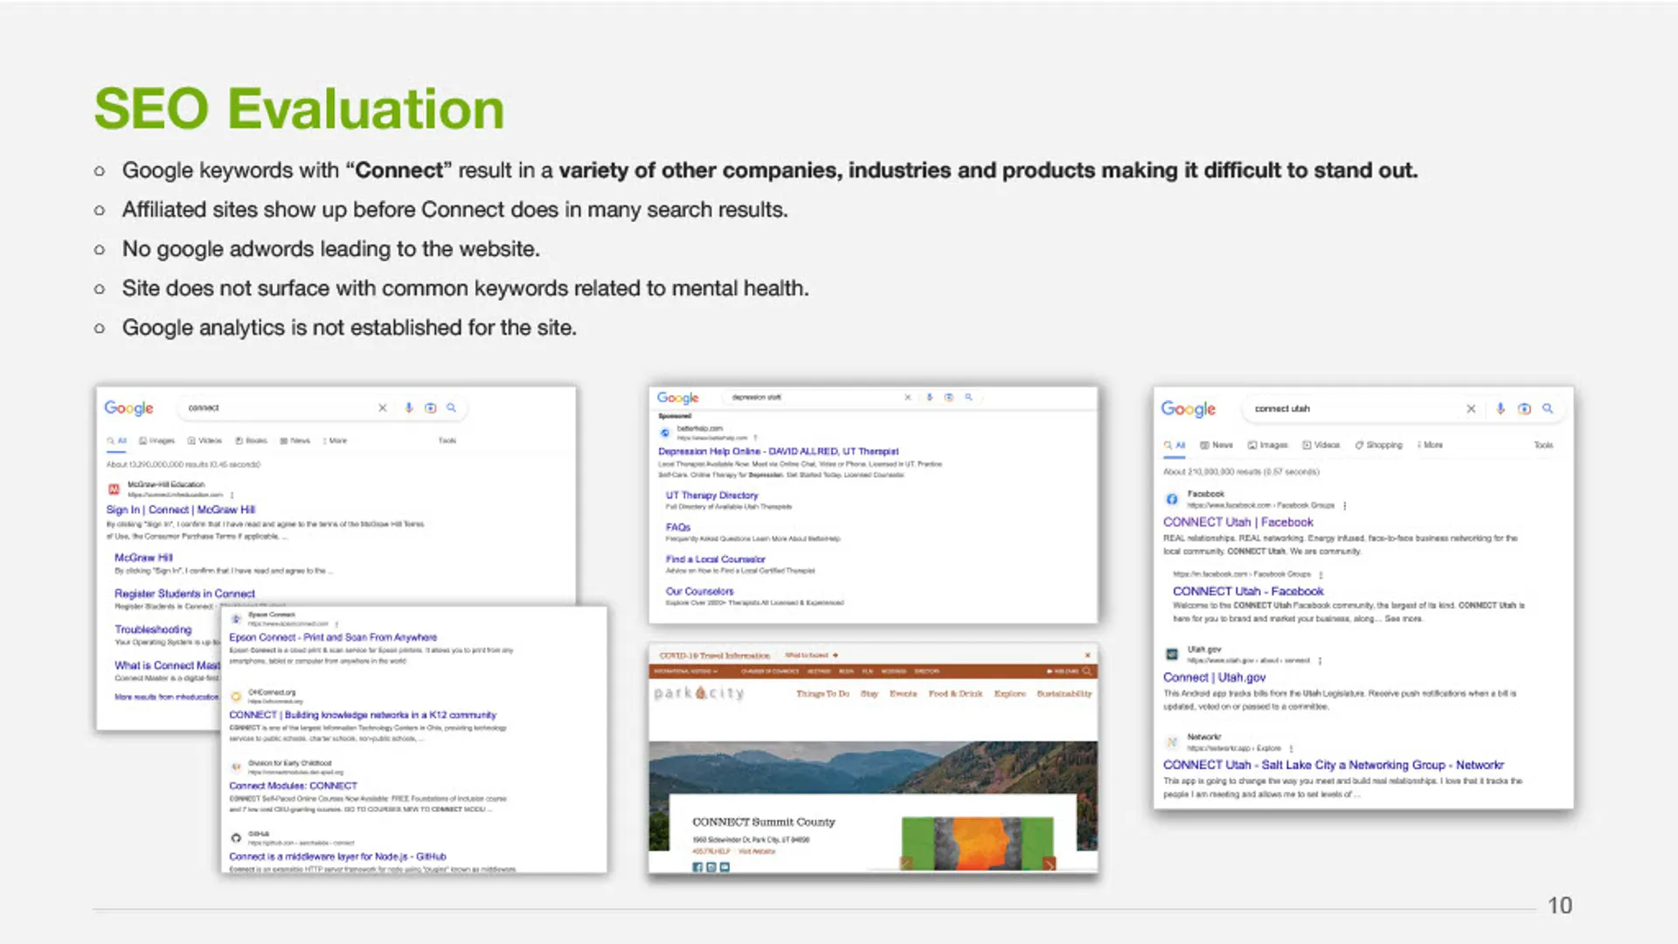This screenshot has height=944, width=1678.
Task: Open the CONNECT Utah | Facebook result link
Action: tap(1238, 522)
